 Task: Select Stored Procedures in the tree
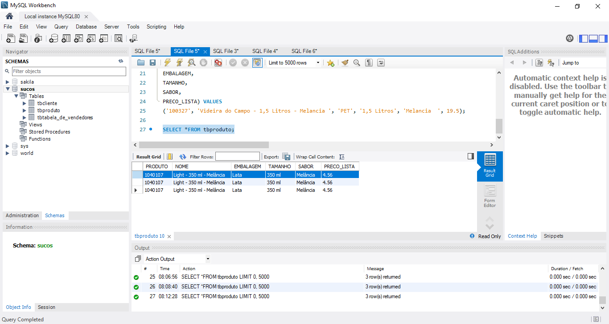[49, 132]
